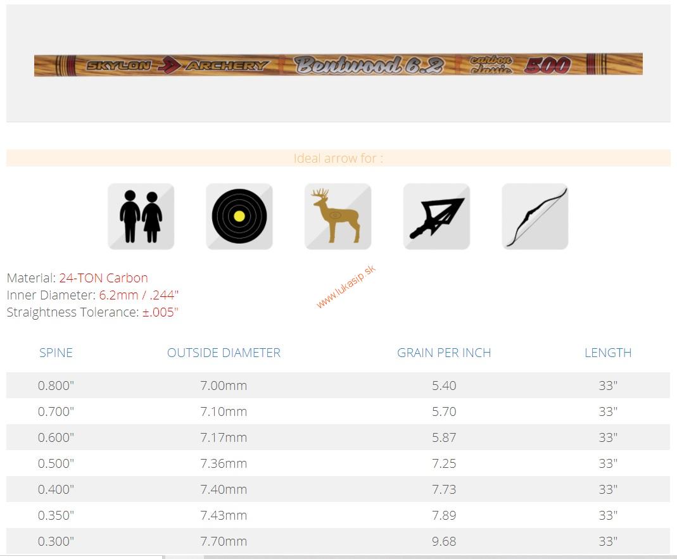
Task: Click the horizontal scrollbar at the bottom
Action: 338,557
